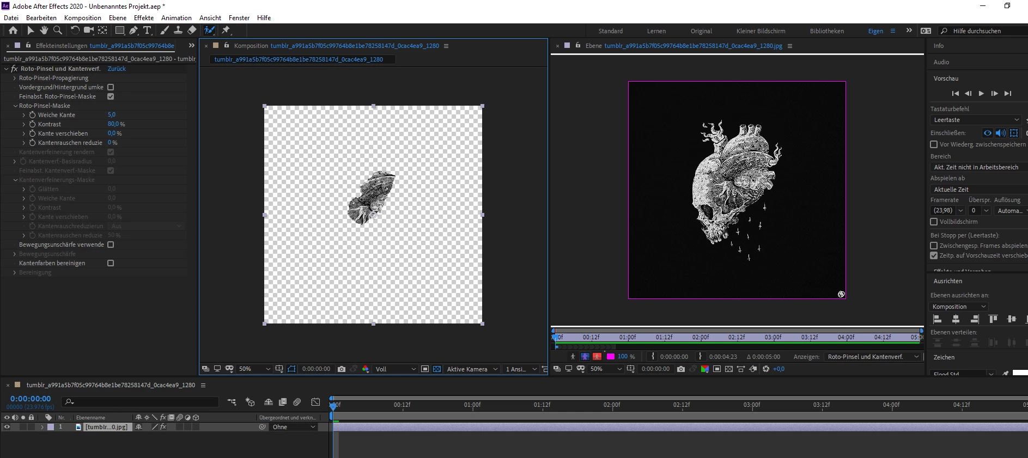Select the Pen tool

coord(133,30)
